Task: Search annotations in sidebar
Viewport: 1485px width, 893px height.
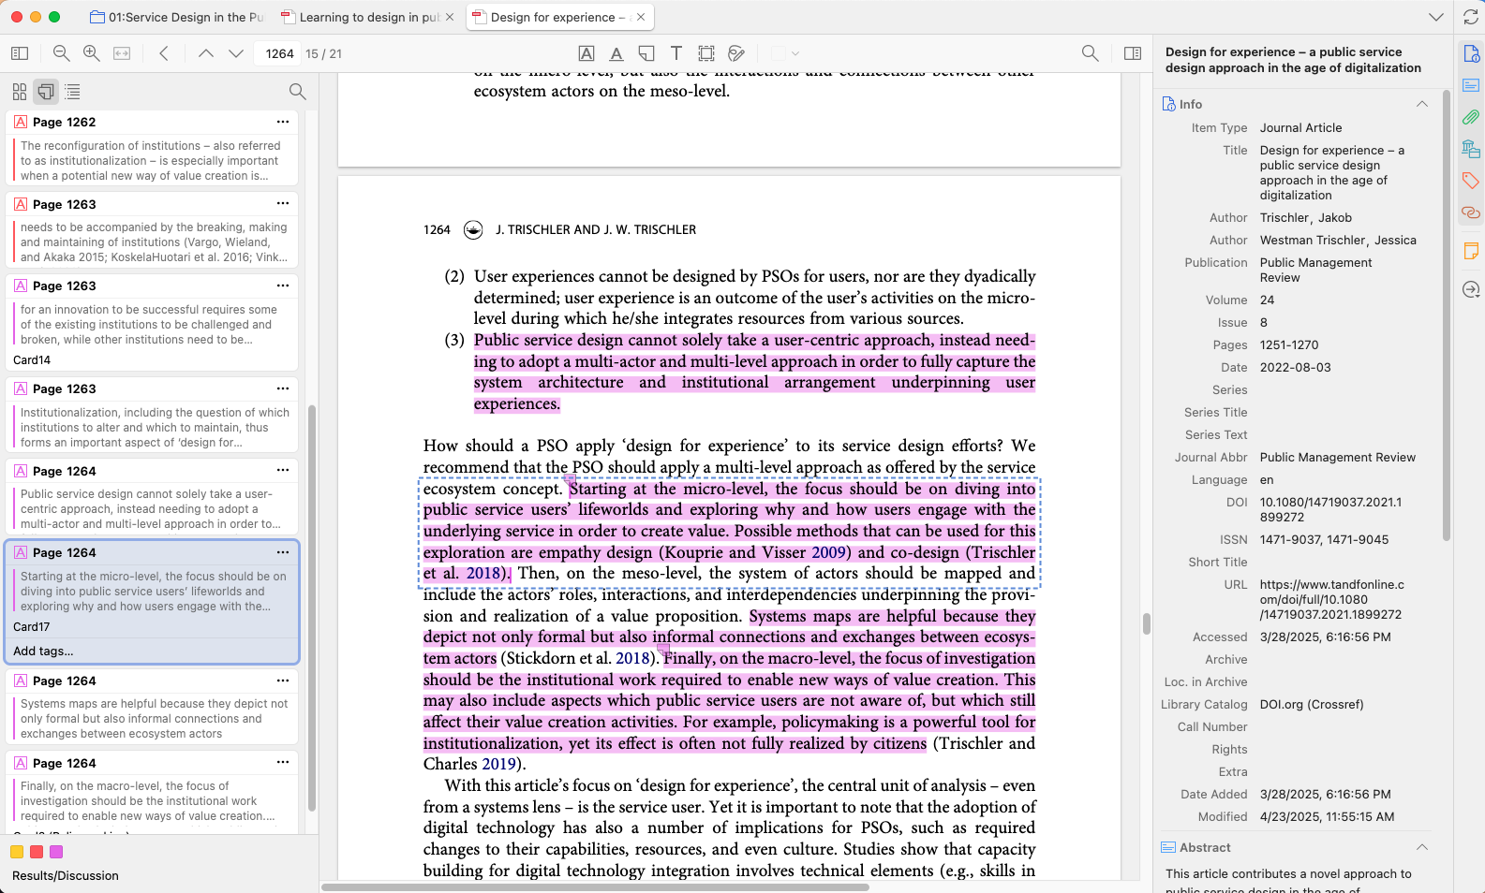Action: pyautogui.click(x=297, y=92)
